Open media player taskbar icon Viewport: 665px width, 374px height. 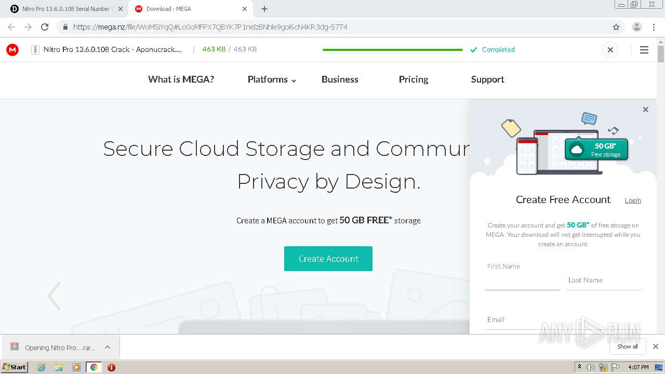76,367
